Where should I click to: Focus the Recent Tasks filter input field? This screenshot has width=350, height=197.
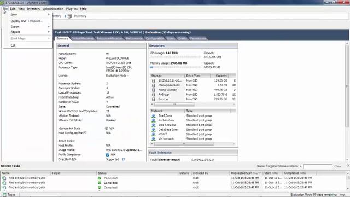tap(318, 166)
